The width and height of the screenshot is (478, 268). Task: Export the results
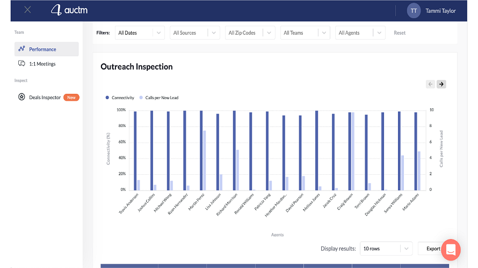click(433, 249)
